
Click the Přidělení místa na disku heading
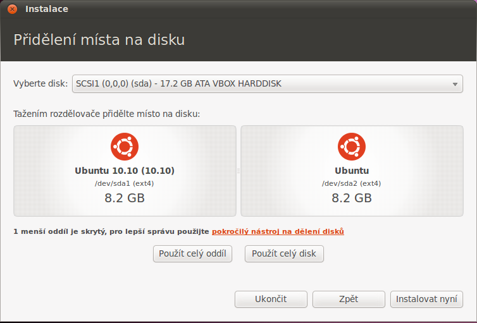tap(99, 40)
